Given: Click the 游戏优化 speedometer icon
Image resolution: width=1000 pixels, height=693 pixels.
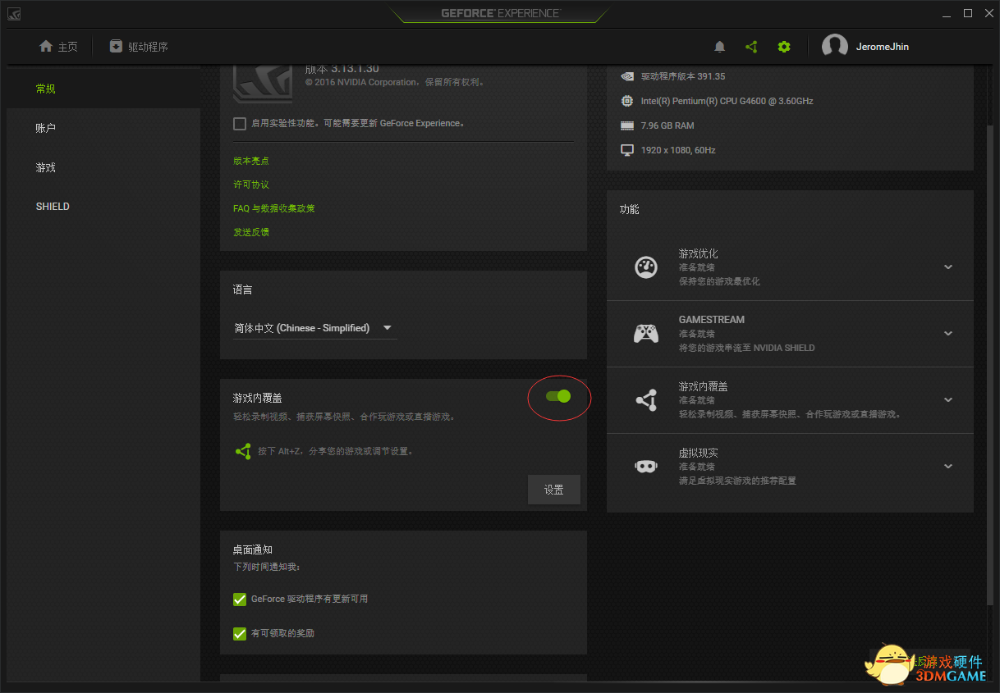Looking at the screenshot, I should 646,267.
